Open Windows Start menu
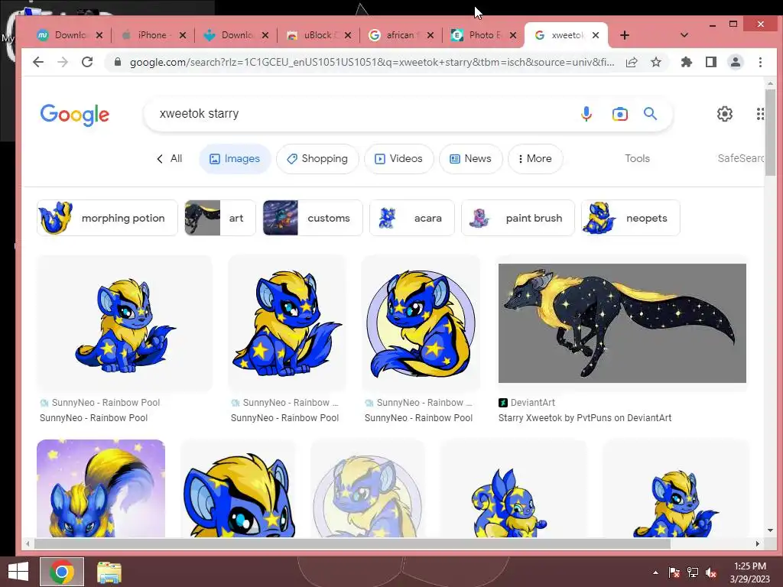783x587 pixels. tap(18, 572)
